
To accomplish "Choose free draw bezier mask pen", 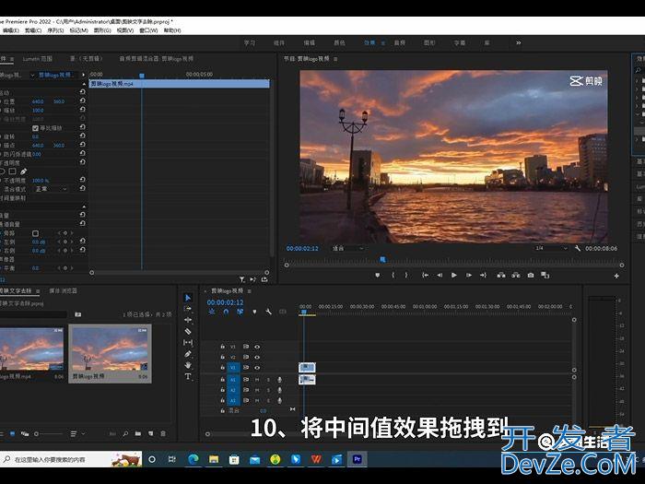I will tap(23, 171).
